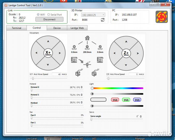The width and height of the screenshot is (175, 140).
Task: Click the nozzle hotend icon in center
Action: click(87, 65)
